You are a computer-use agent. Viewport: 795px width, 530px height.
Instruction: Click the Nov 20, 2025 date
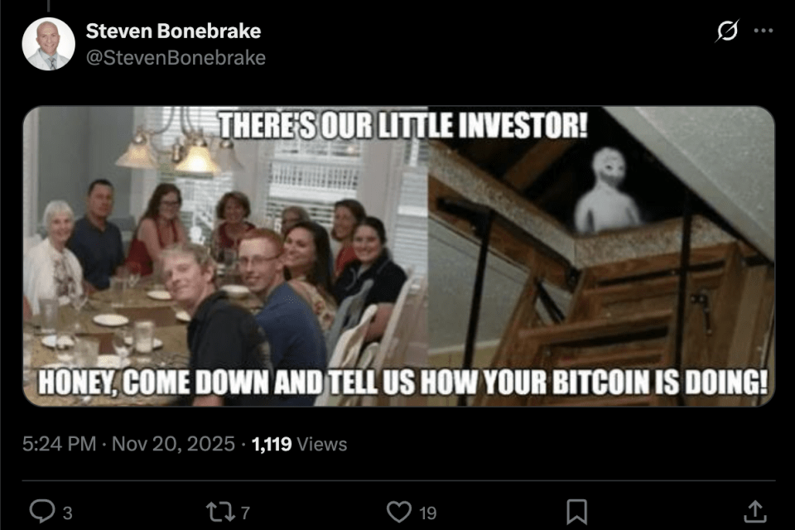click(173, 444)
